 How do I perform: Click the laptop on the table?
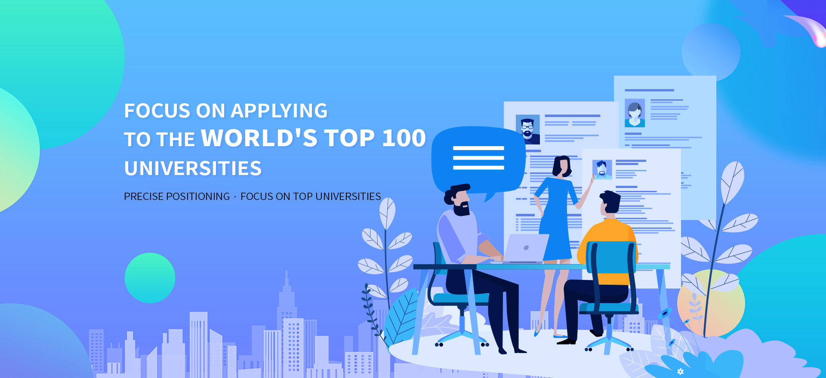525,248
